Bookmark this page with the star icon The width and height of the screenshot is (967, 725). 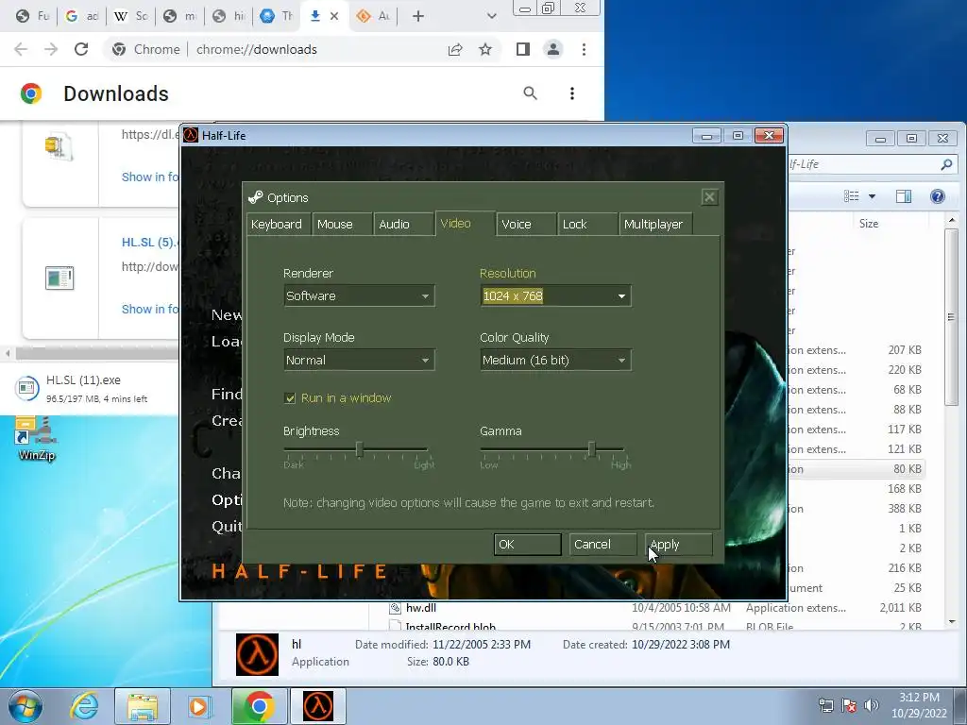coord(485,49)
